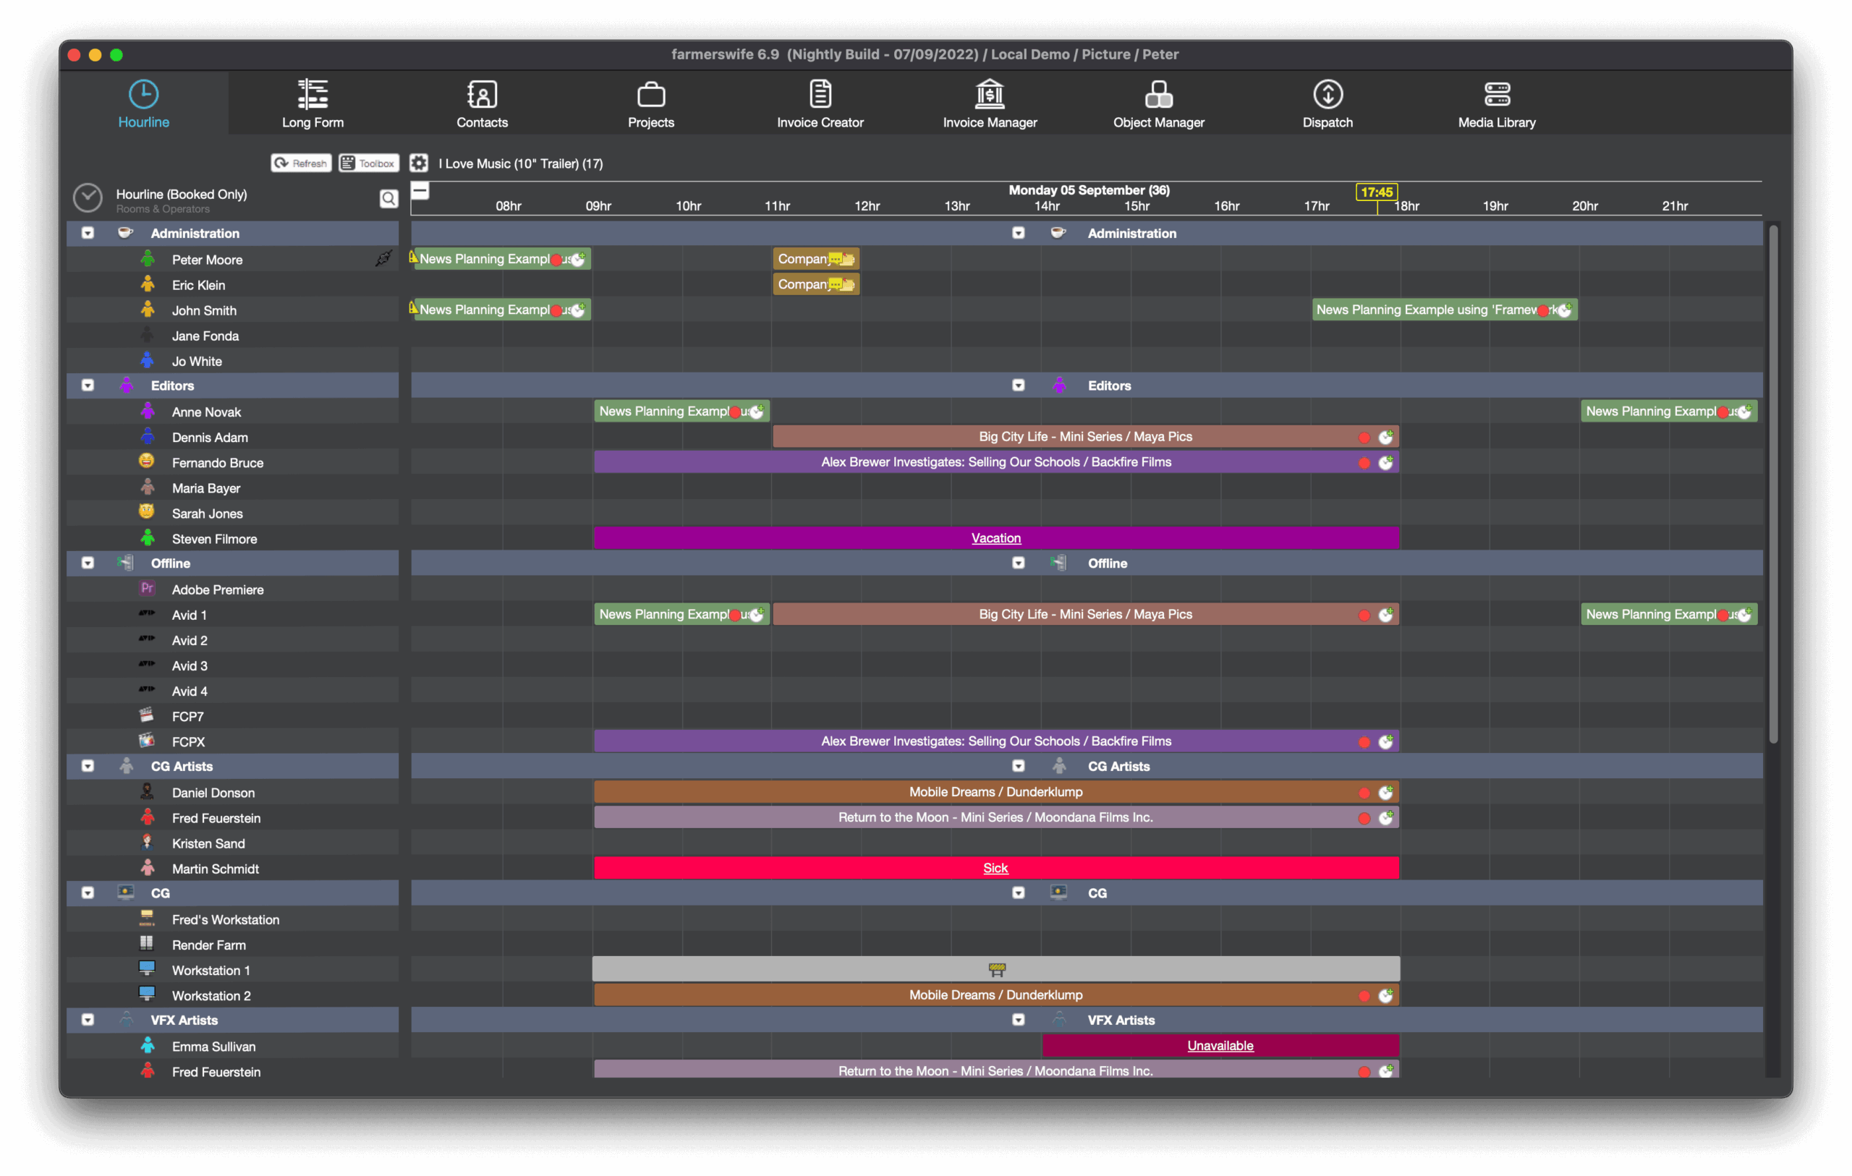Viewport: 1852px width, 1176px height.
Task: Click the 17:45 current time marker
Action: 1375,192
